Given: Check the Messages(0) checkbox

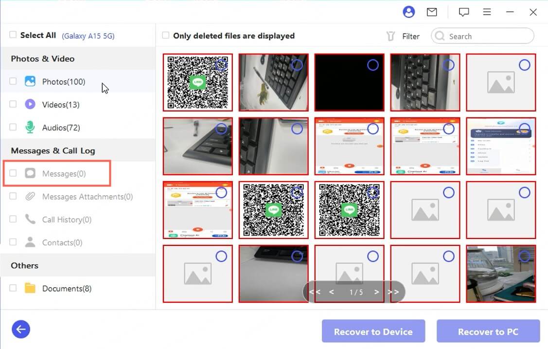Looking at the screenshot, I should click(13, 173).
